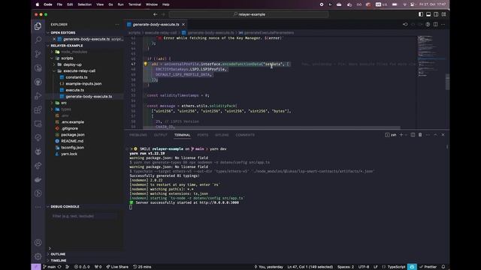Viewport: 481px width, 270px height.
Task: Open constants.ts file
Action: (x=77, y=77)
